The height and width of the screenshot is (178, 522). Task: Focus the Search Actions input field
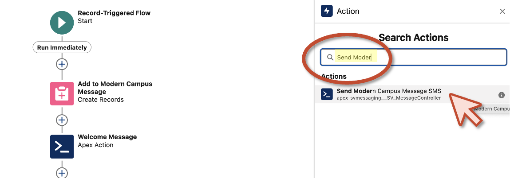414,57
